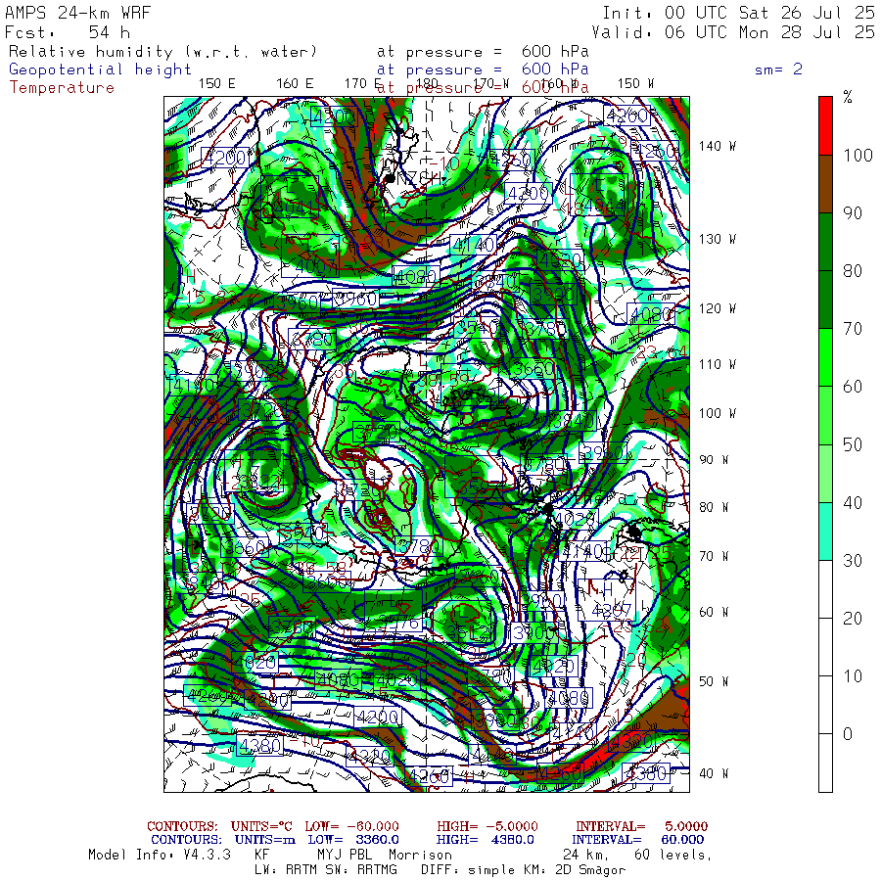Click the 'MYJ PBL' scheme text
881x881 pixels.
pyautogui.click(x=345, y=856)
